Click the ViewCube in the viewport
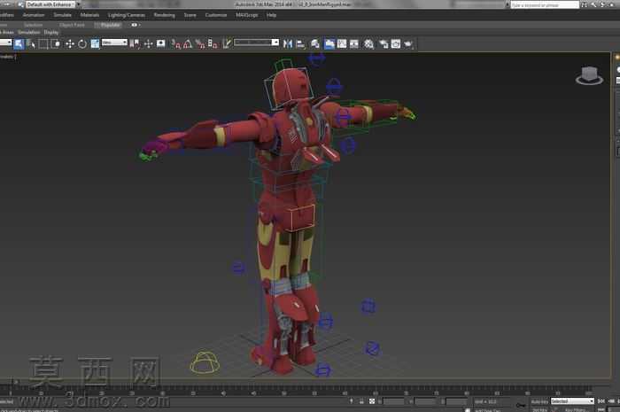The width and height of the screenshot is (620, 412). (589, 75)
